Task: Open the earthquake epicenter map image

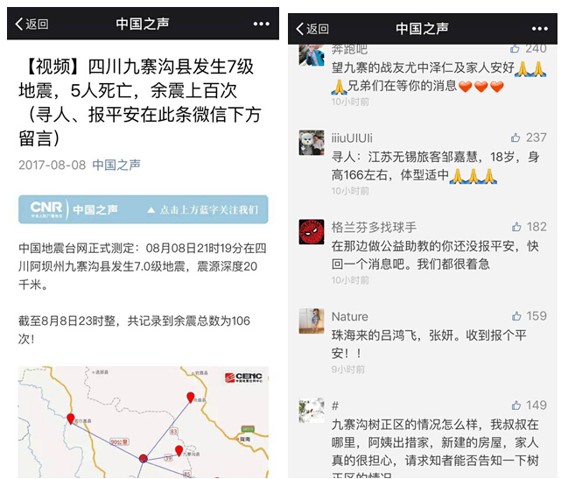Action: [x=143, y=422]
